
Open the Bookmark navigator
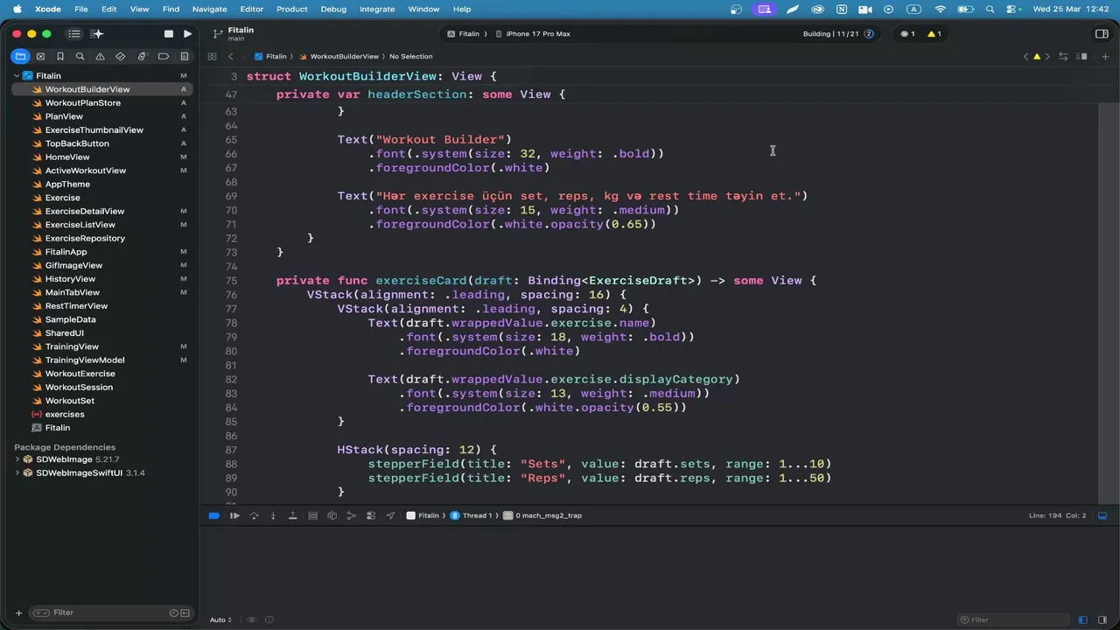tap(60, 56)
